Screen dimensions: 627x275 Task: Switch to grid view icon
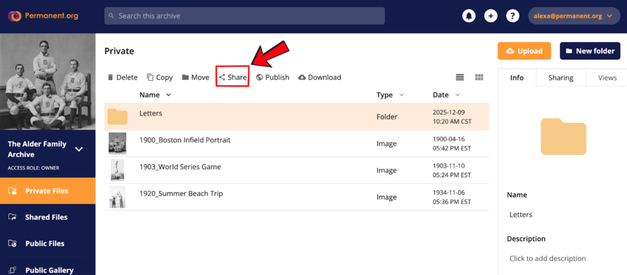(x=479, y=77)
